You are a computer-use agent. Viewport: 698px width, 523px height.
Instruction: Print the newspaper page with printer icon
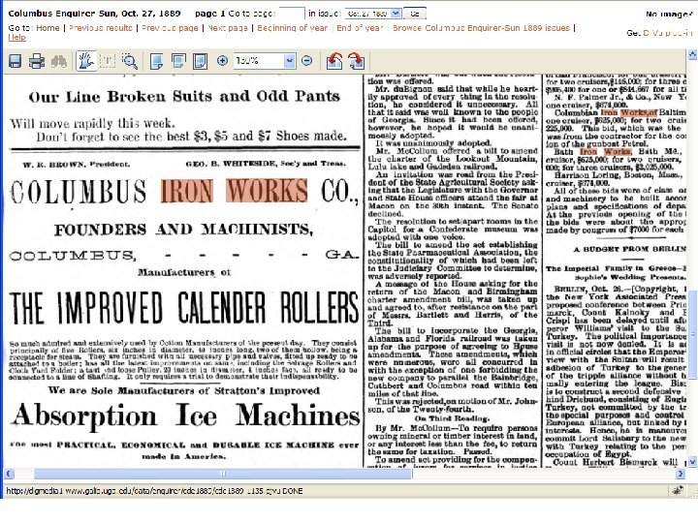pos(37,61)
